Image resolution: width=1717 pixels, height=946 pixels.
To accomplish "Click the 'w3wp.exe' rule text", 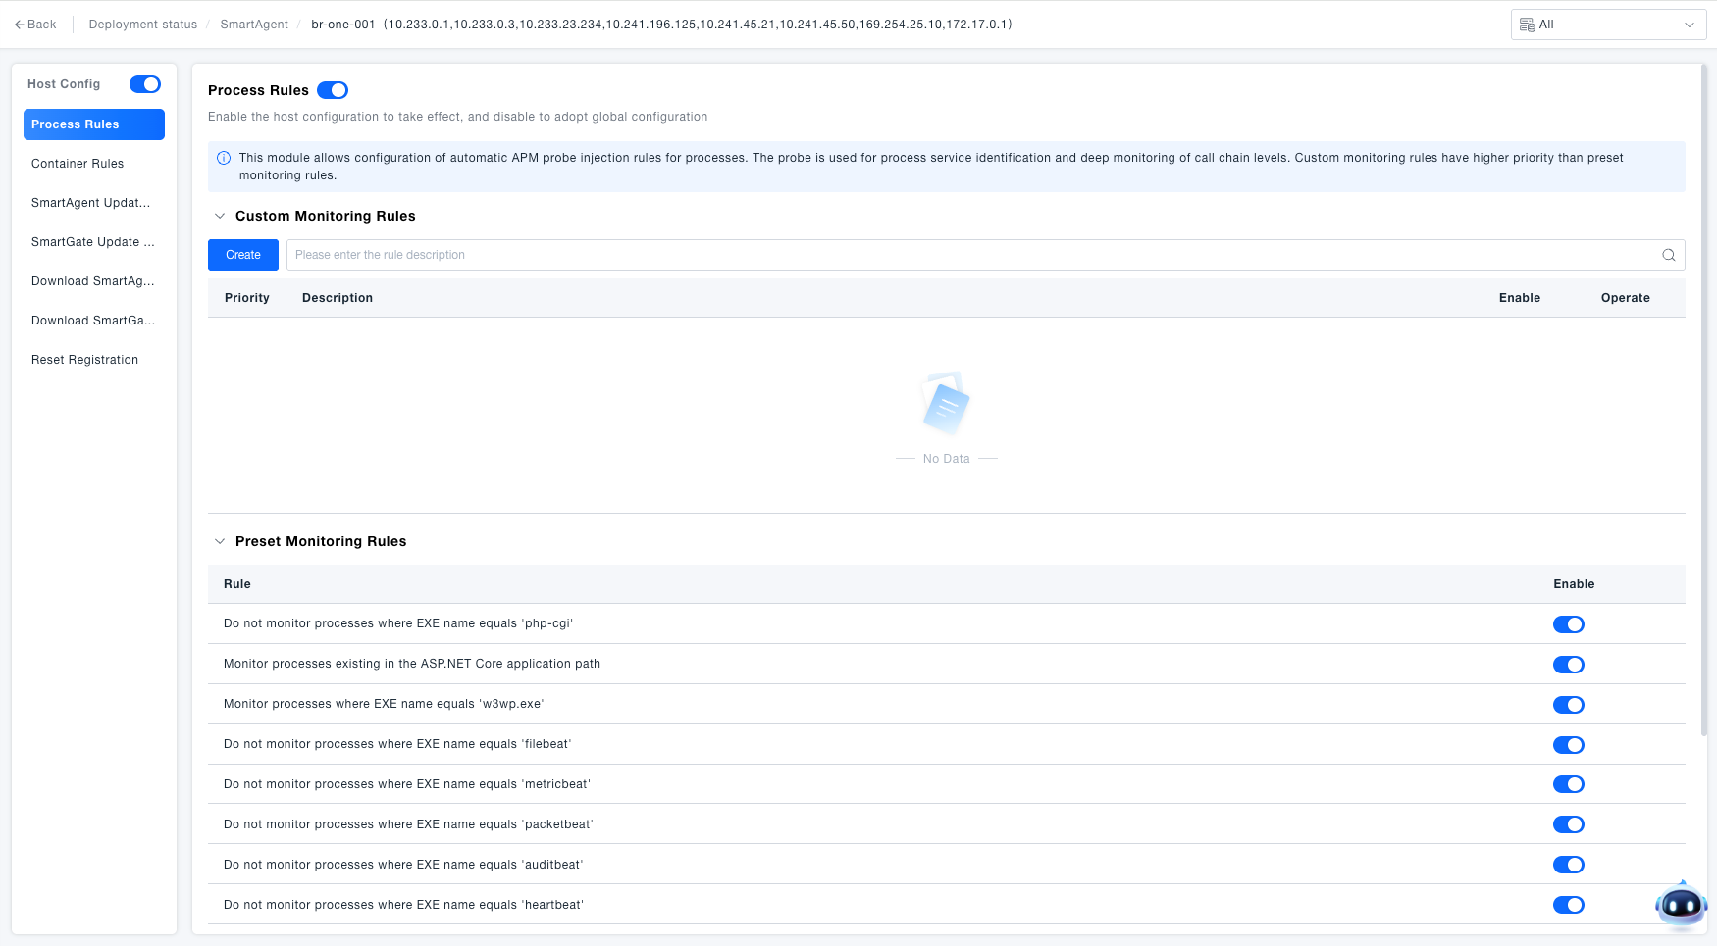I will 384,704.
